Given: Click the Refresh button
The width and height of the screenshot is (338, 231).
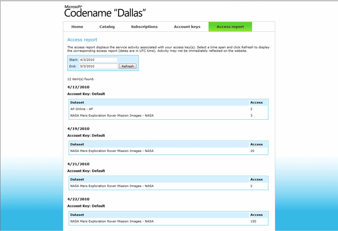Looking at the screenshot, I should [x=127, y=66].
